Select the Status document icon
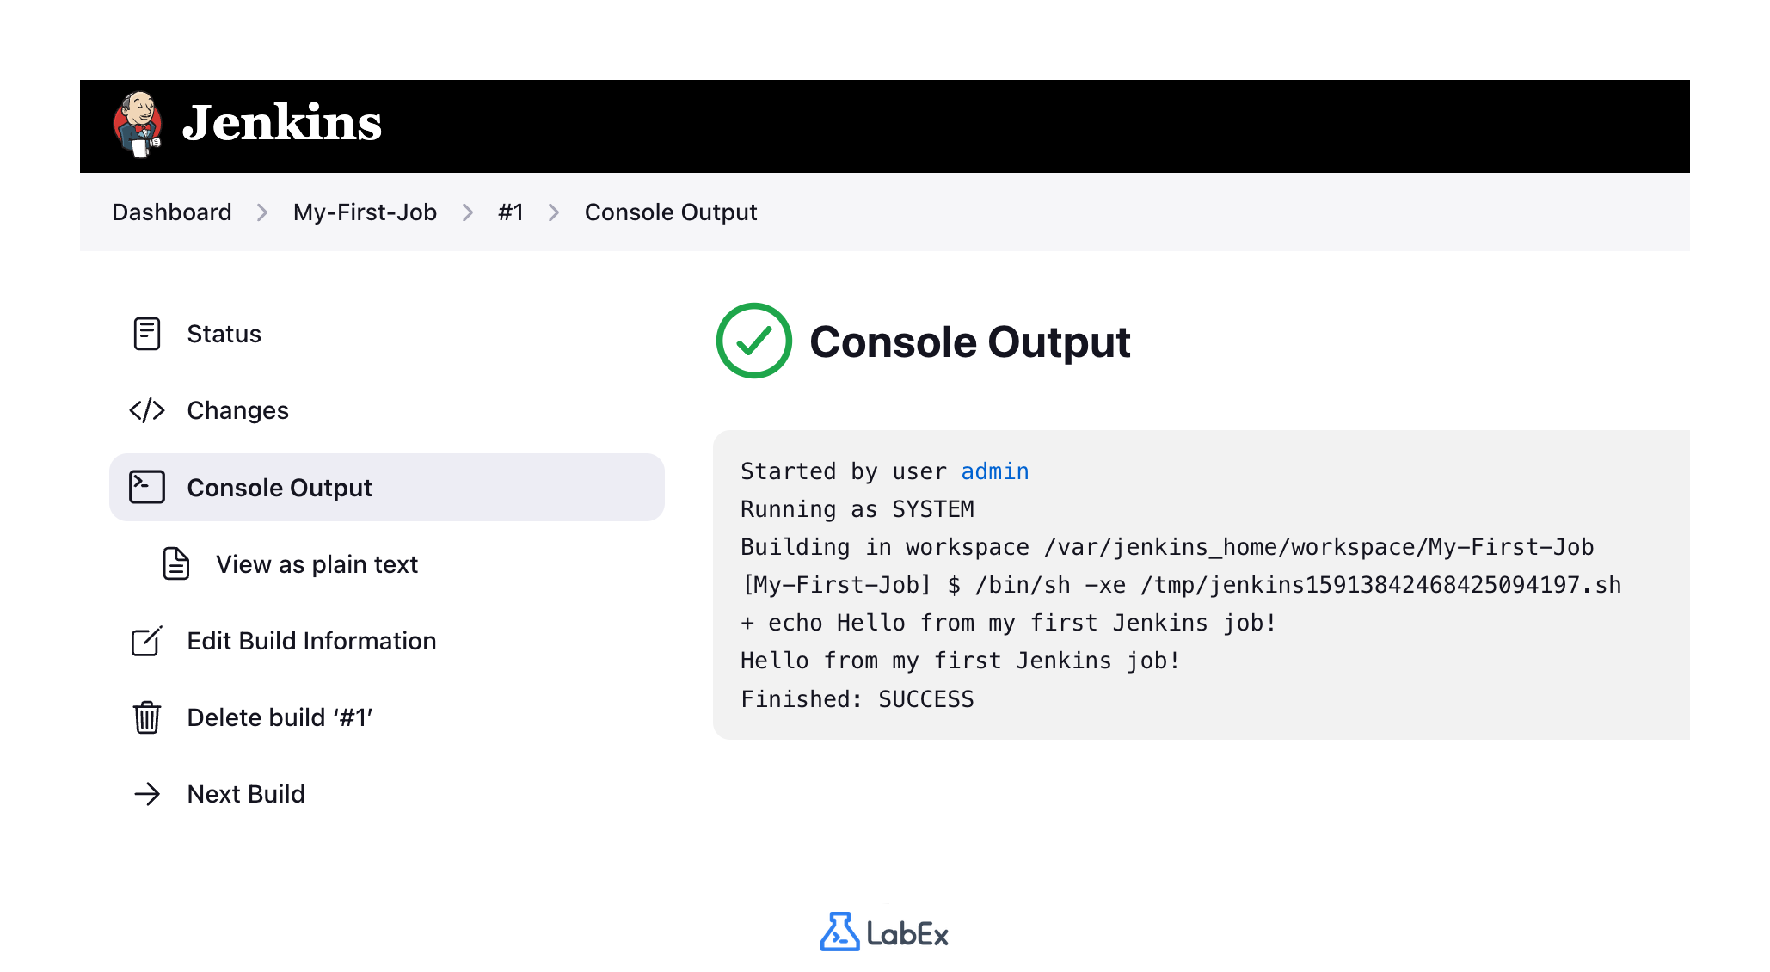This screenshot has width=1770, height=972. (x=147, y=334)
